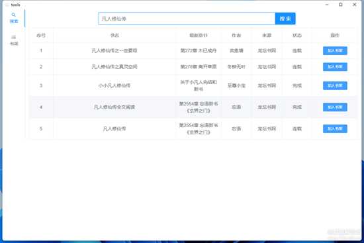The image size is (364, 243).
Task: Click the 序号 column header
Action: 41,35
